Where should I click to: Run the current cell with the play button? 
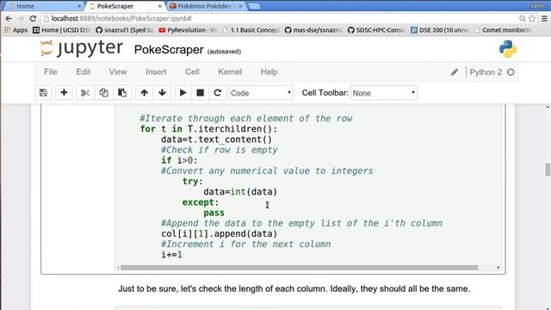pos(183,93)
